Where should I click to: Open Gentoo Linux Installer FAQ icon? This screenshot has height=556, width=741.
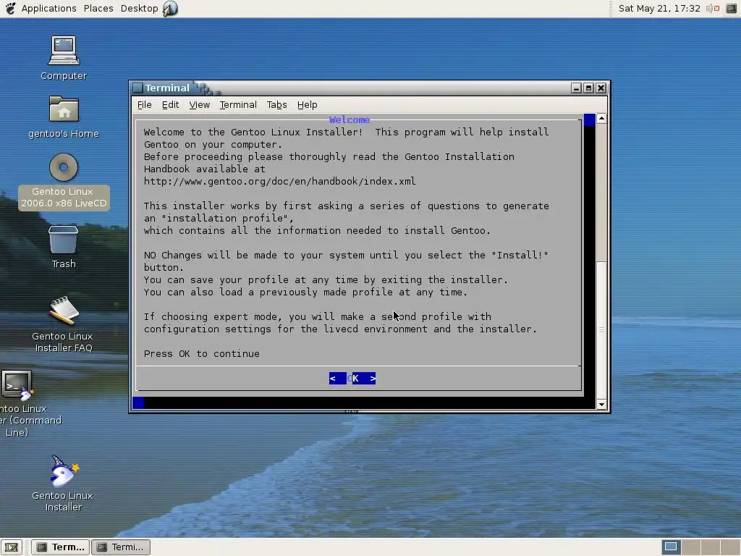tap(64, 311)
